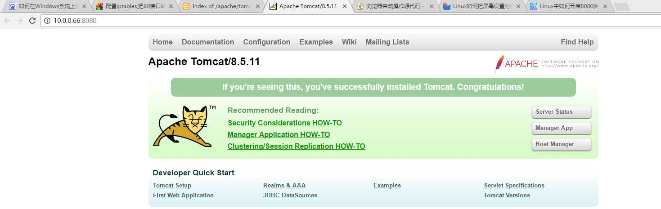
Task: Open the Home navigation item
Action: (x=162, y=42)
